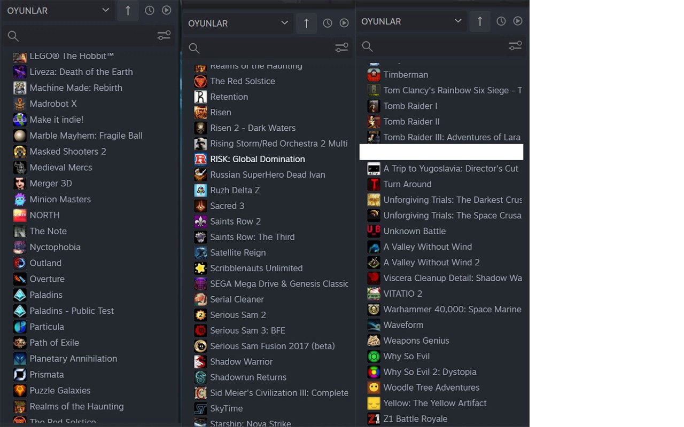Open OYUNLAR dropdown in middle panel
This screenshot has height=427, width=684.
point(238,23)
